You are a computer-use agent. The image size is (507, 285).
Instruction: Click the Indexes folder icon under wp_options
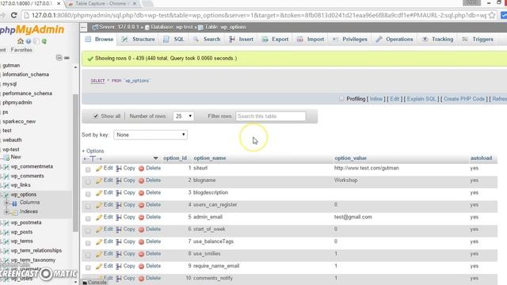pos(14,212)
